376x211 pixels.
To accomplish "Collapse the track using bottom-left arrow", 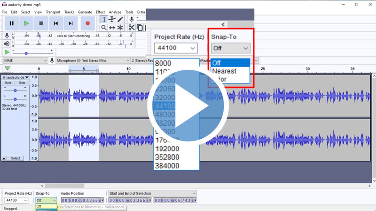I will (4, 158).
